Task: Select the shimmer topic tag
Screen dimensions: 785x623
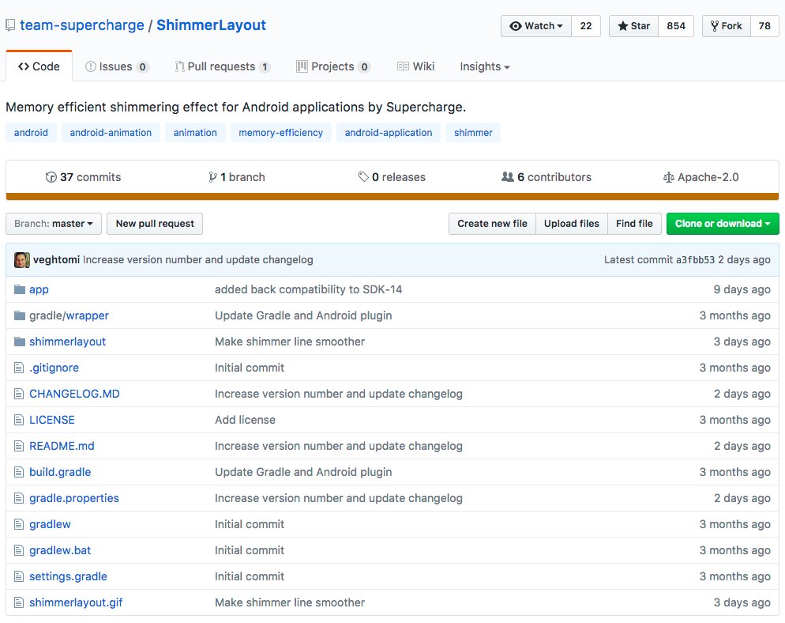Action: tap(473, 132)
